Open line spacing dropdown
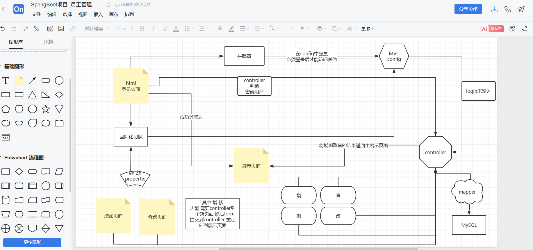 pos(189,28)
